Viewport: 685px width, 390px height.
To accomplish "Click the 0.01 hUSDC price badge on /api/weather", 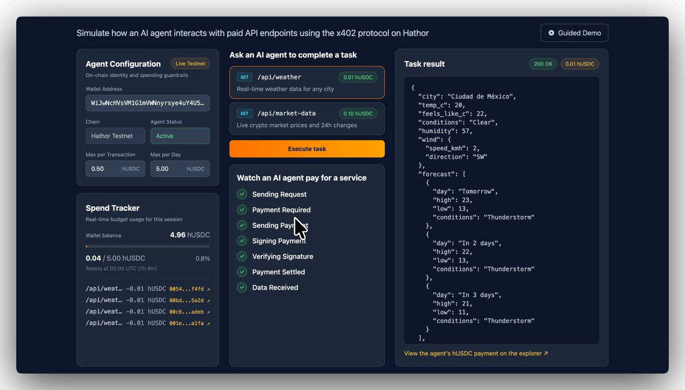I will coord(358,77).
